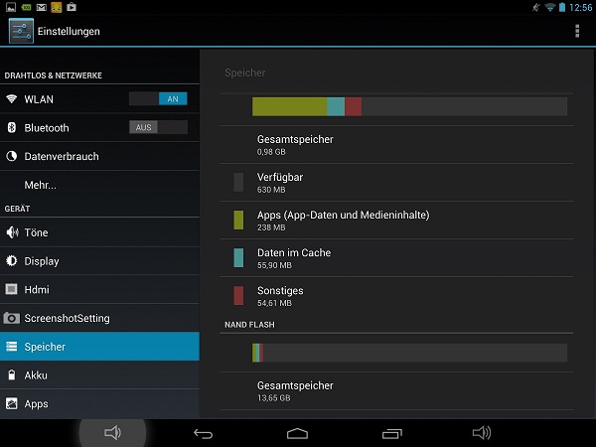Click the WLAN Wi-Fi icon
Viewport: 596px width, 447px height.
(x=11, y=98)
